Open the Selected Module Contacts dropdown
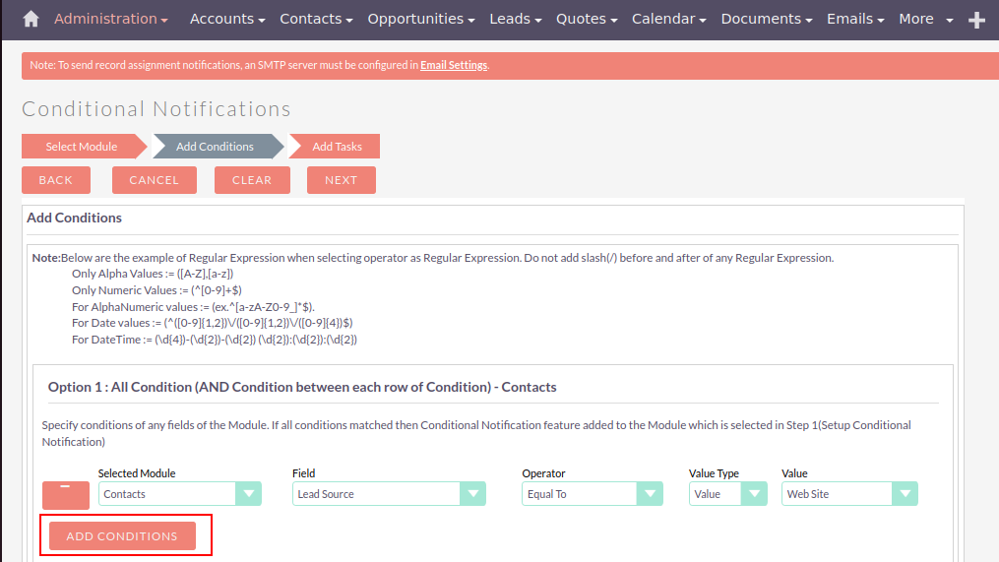 coord(179,494)
